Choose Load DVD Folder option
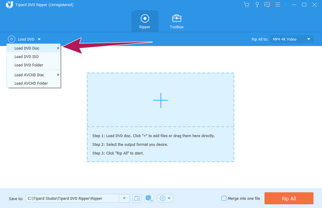Image resolution: width=322 pixels, height=208 pixels. click(34, 65)
